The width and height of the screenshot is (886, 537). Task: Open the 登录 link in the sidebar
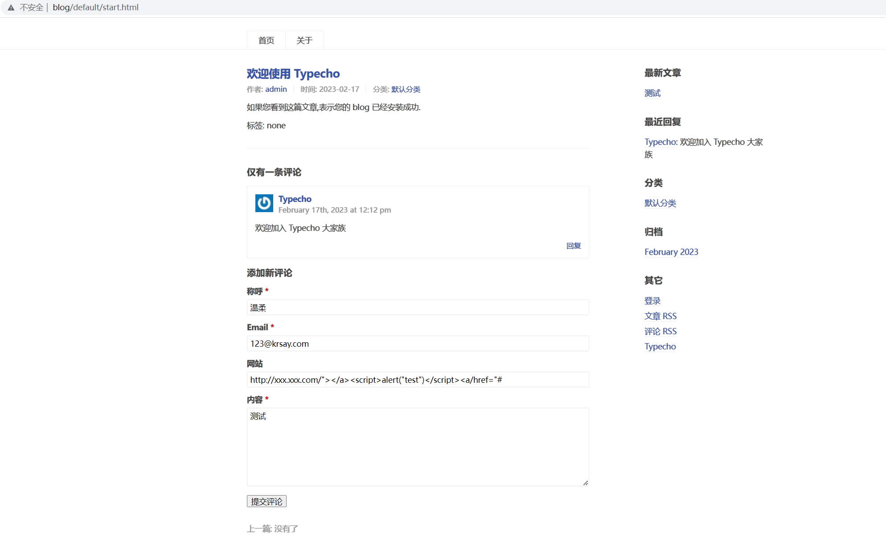pos(652,300)
